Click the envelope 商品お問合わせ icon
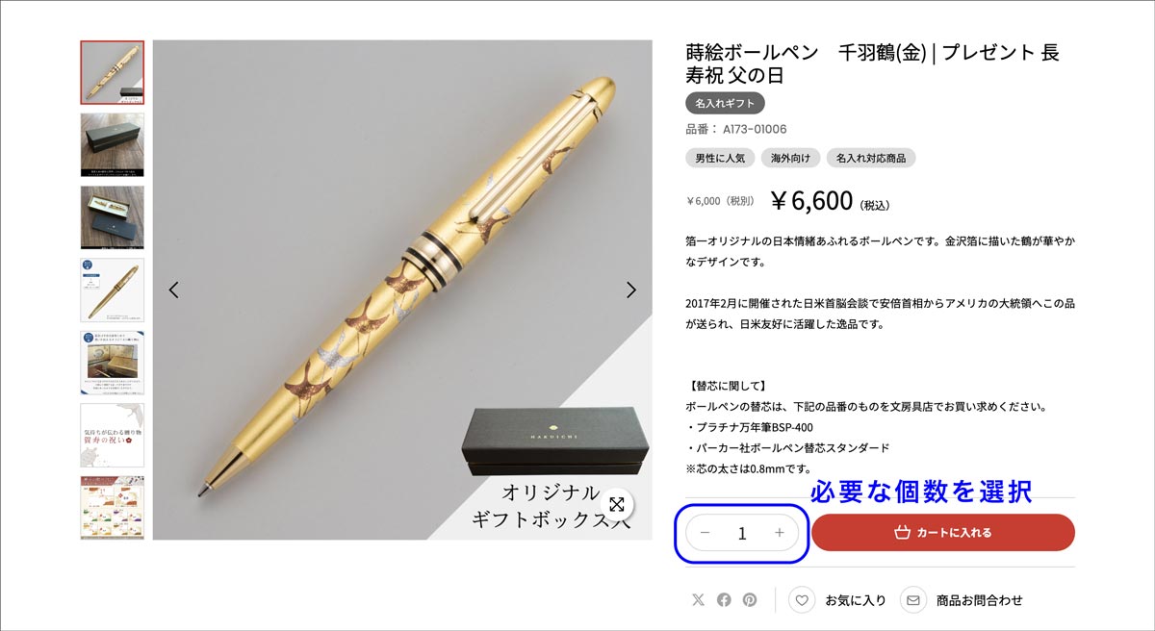 click(913, 600)
